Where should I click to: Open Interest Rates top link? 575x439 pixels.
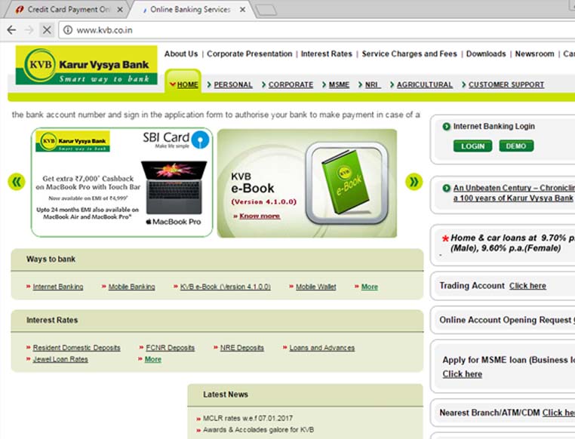327,54
